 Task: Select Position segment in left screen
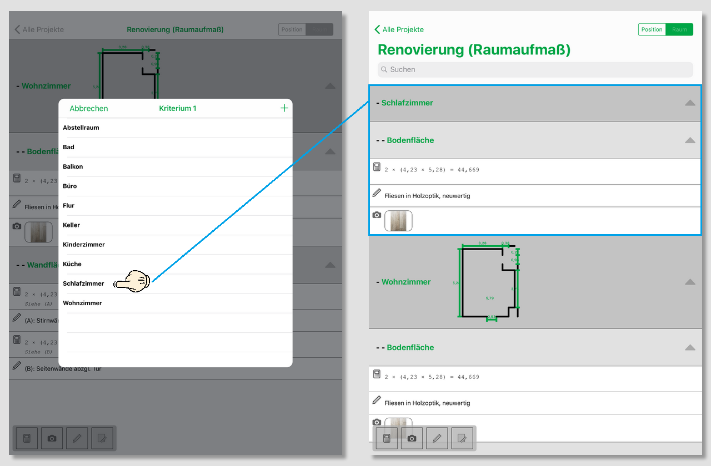click(x=292, y=29)
